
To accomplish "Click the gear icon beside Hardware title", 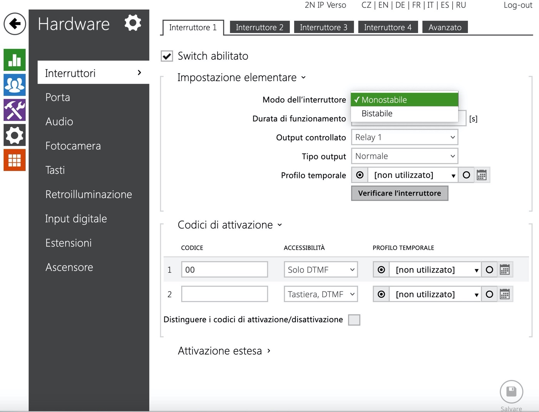I will click(x=133, y=23).
